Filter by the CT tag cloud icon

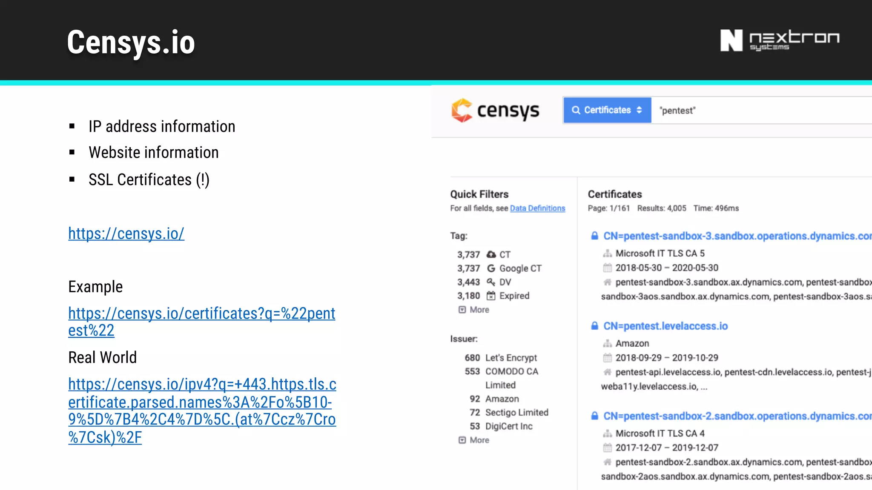491,254
